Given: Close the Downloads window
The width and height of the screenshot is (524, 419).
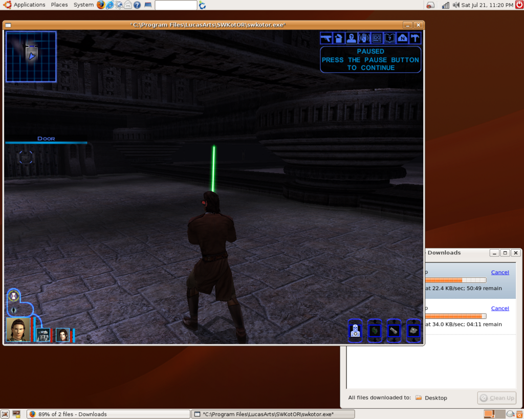Looking at the screenshot, I should pyautogui.click(x=516, y=253).
